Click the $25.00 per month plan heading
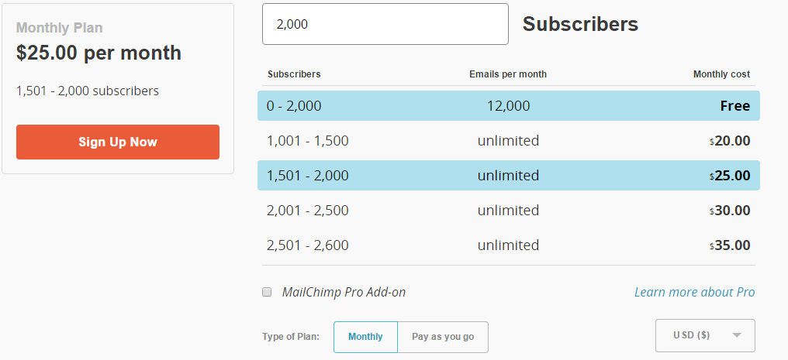The width and height of the screenshot is (788, 360). (x=98, y=53)
